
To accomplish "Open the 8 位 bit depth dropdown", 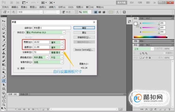I will [x=57, y=57].
